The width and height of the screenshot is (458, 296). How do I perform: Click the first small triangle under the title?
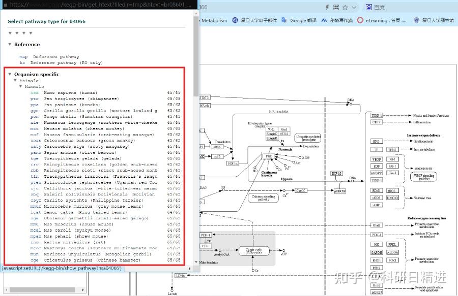[10, 33]
